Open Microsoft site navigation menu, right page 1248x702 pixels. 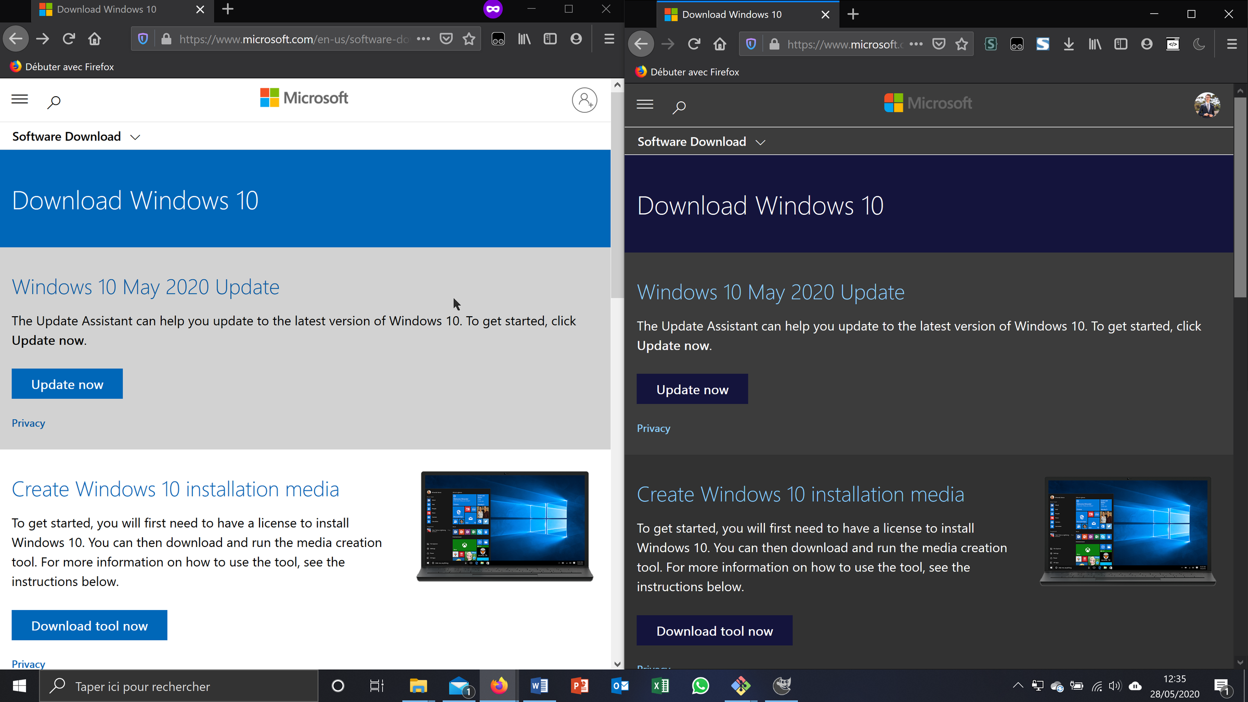[645, 105]
